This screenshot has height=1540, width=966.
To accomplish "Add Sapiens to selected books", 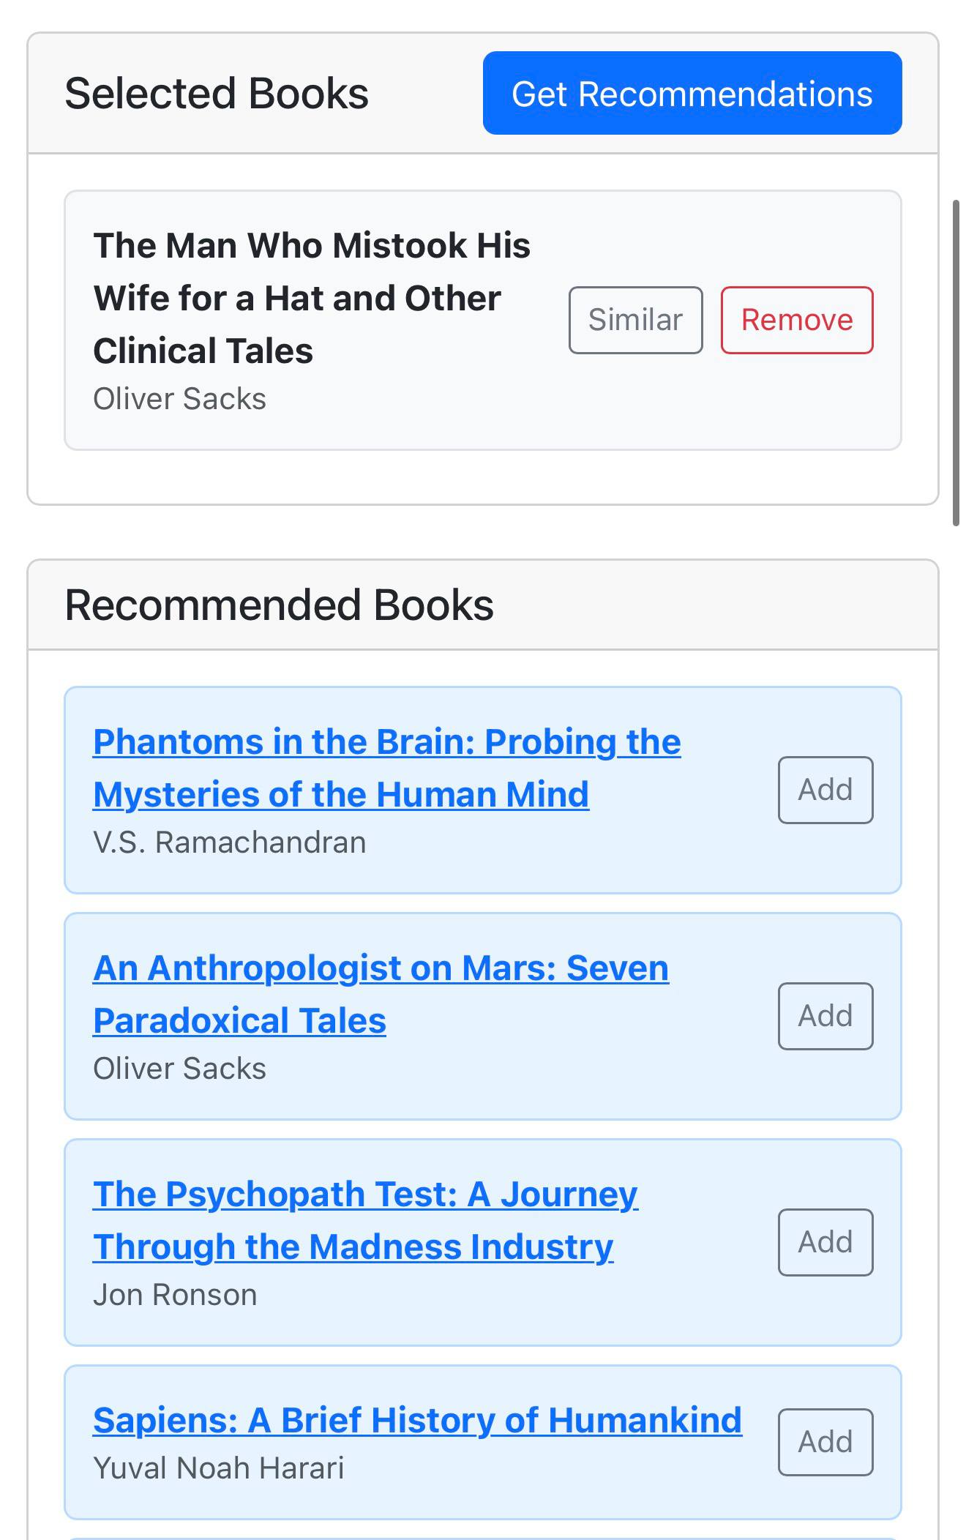I will 825,1442.
